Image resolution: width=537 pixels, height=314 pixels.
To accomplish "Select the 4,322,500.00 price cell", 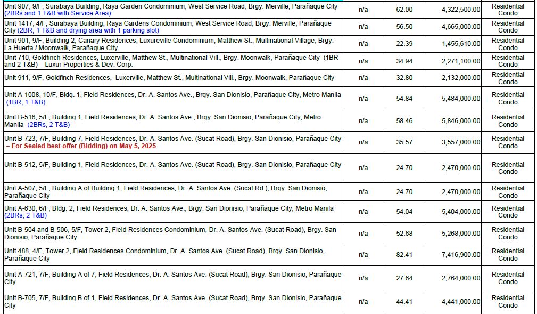I will tap(460, 10).
